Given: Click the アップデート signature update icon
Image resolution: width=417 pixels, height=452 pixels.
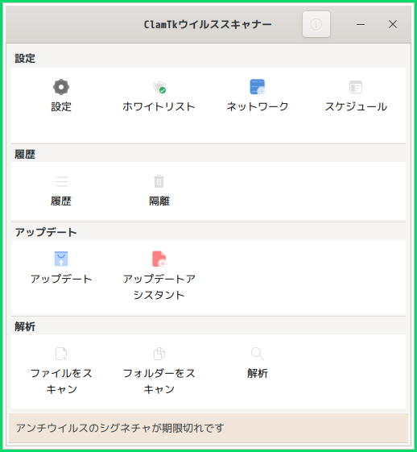Looking at the screenshot, I should pos(61,259).
